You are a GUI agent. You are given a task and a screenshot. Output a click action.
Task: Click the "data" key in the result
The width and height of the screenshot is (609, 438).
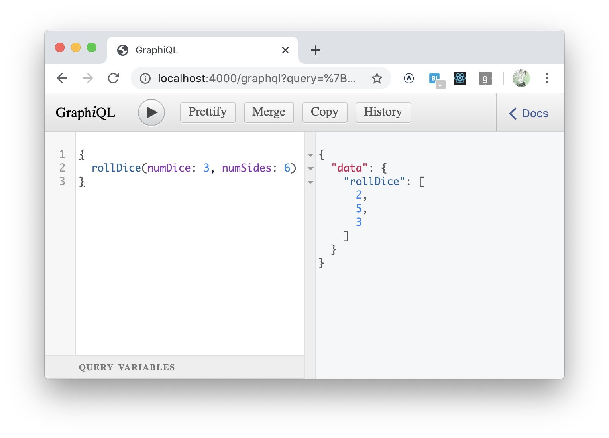(349, 168)
